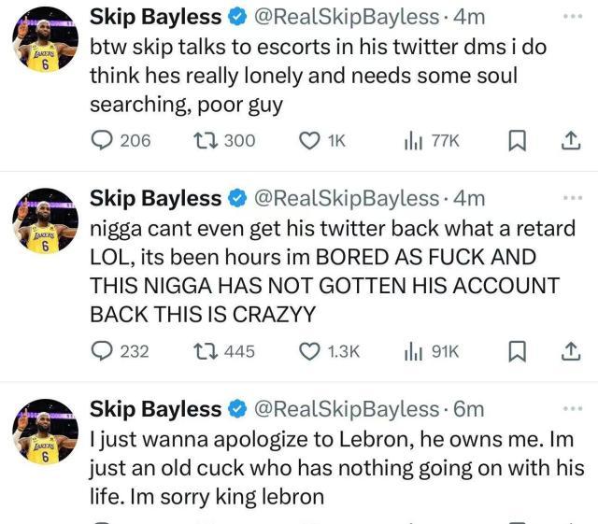Image resolution: width=598 pixels, height=524 pixels.
Task: Open more options on 6m tweet
Action: [x=573, y=408]
